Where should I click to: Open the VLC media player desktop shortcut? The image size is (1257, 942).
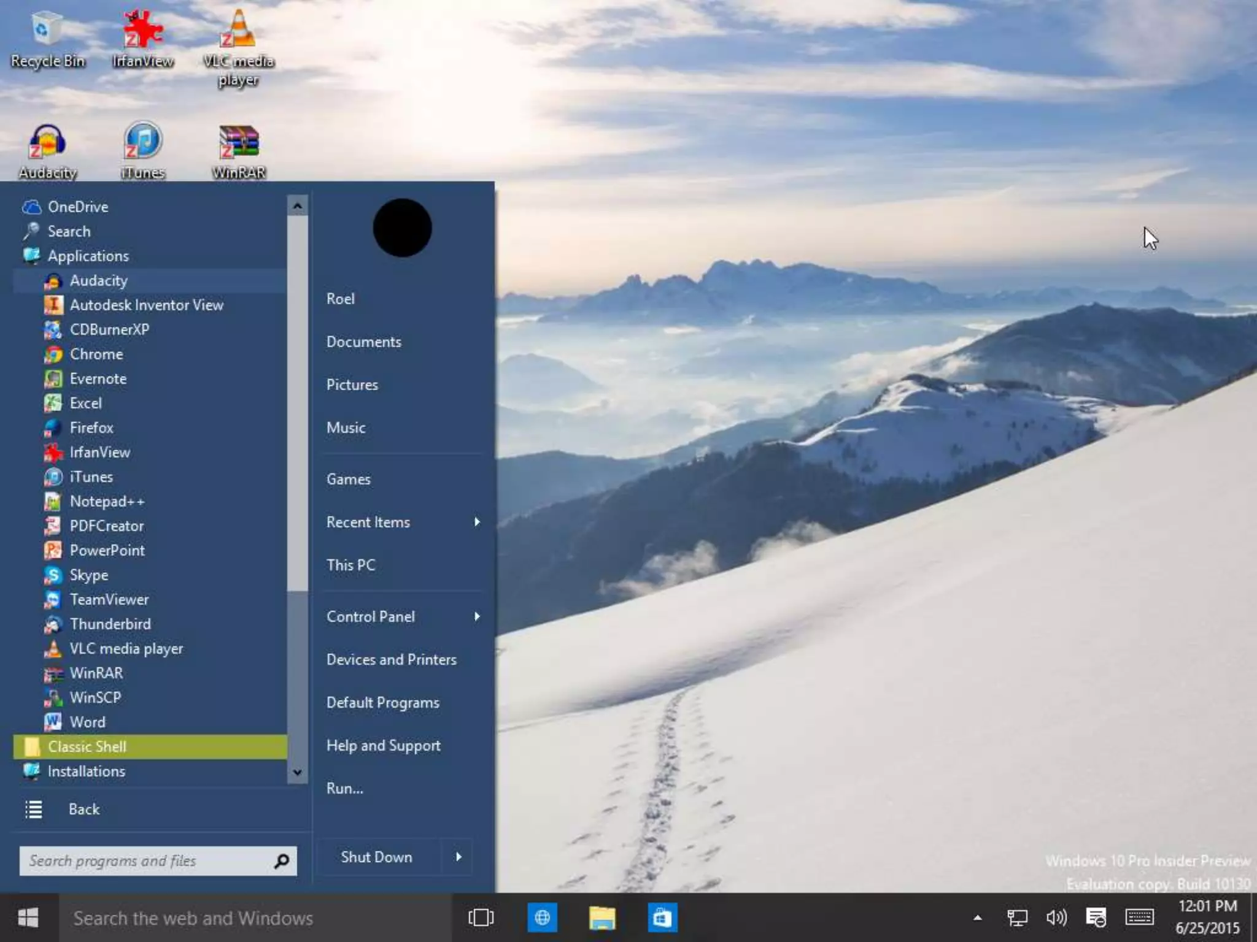238,49
